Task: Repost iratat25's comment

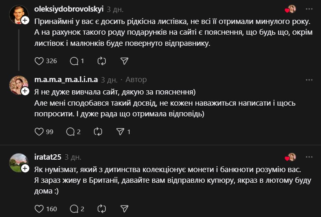Action: pos(102,209)
